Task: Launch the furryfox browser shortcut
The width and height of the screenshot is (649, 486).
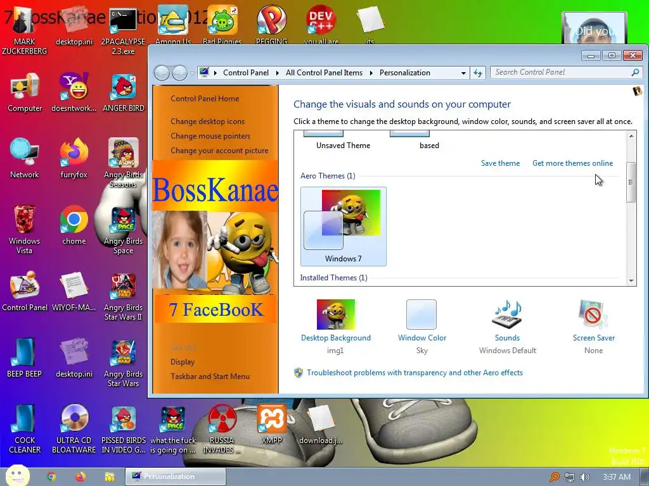Action: pyautogui.click(x=74, y=159)
